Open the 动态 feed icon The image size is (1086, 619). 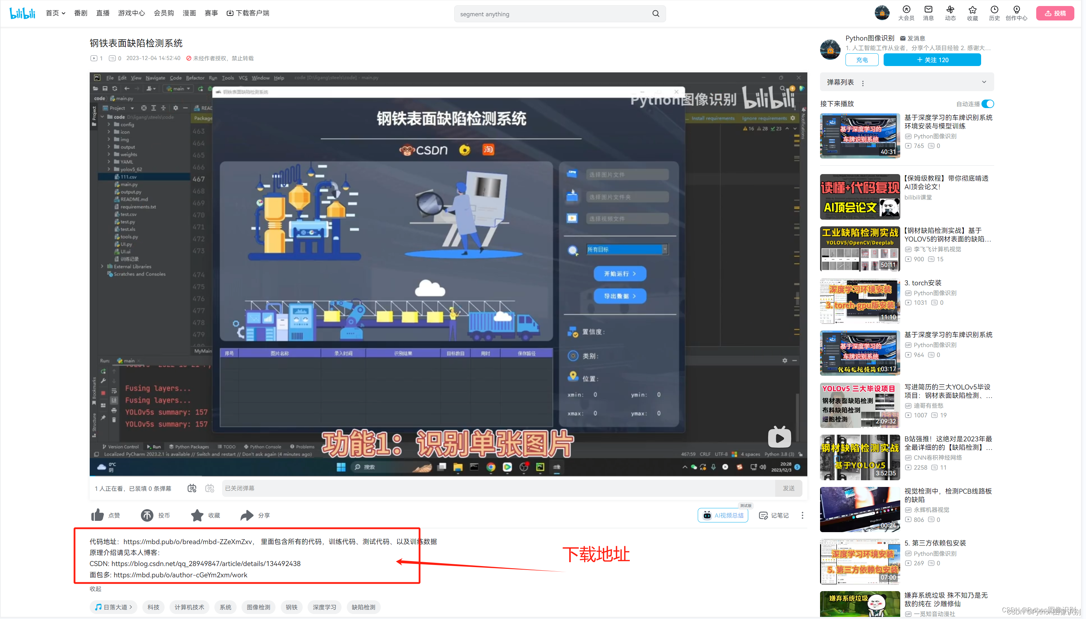(x=950, y=13)
